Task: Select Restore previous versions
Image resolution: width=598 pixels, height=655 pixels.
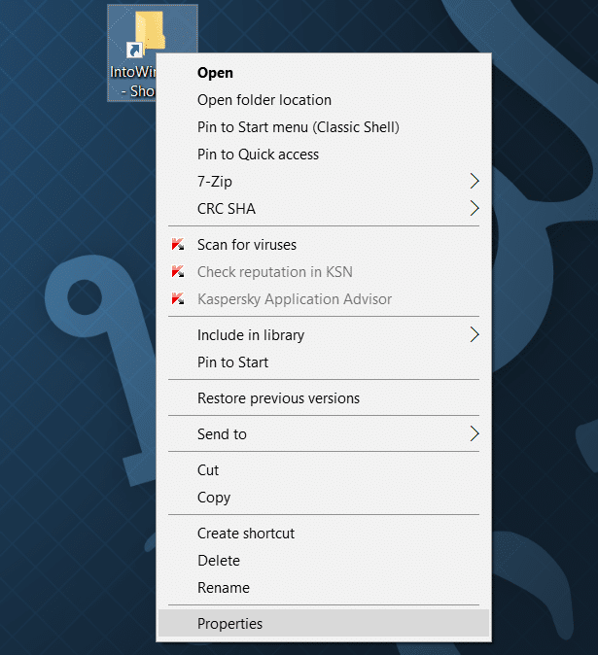Action: (324, 398)
